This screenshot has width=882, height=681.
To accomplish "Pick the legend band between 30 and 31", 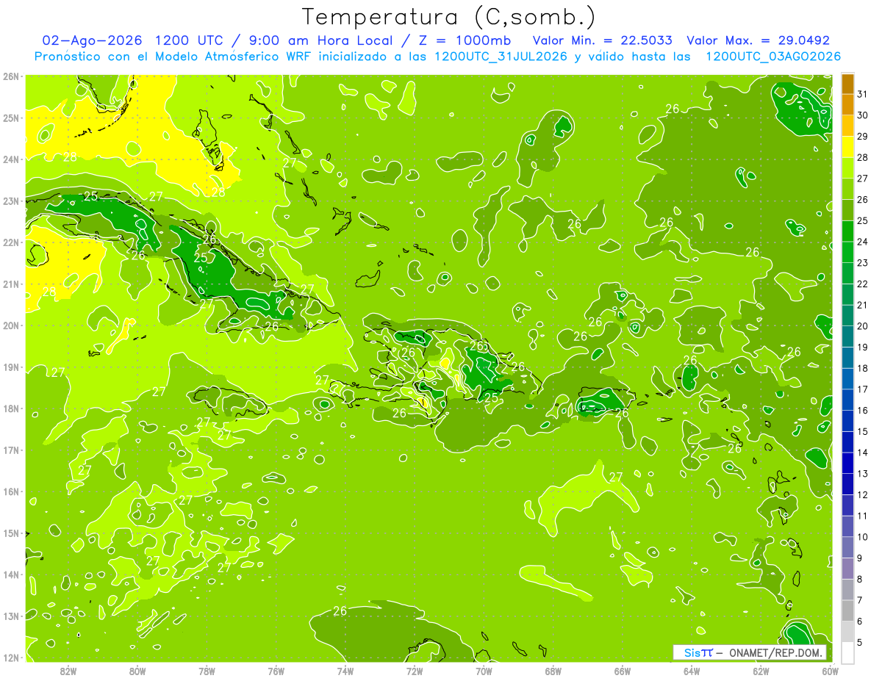I will pos(847,105).
